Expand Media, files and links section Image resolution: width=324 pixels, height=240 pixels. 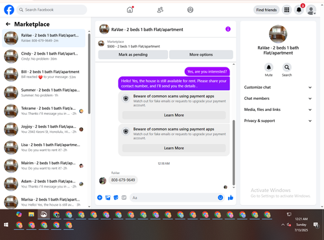click(278, 110)
